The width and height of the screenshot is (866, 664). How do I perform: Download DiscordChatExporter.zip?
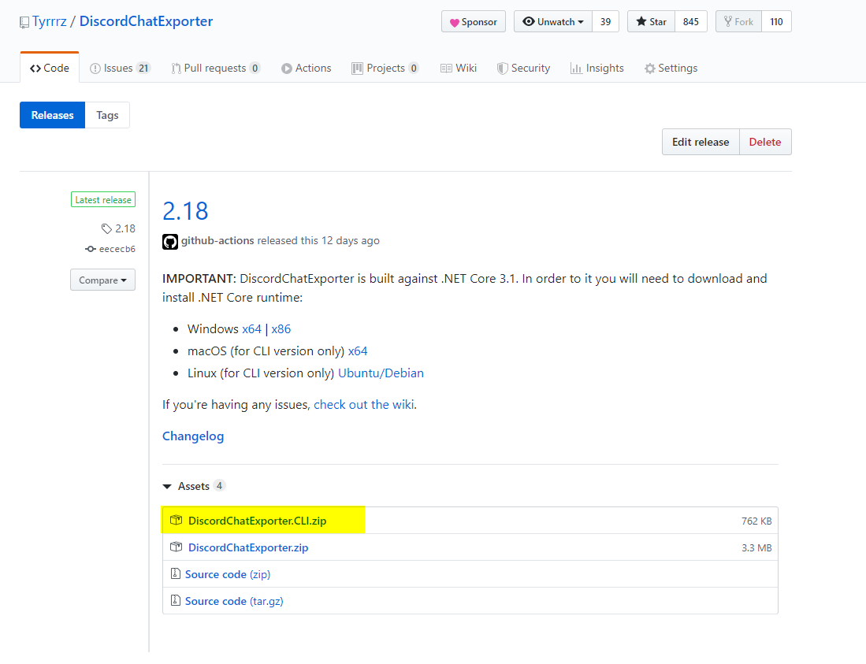(x=248, y=547)
